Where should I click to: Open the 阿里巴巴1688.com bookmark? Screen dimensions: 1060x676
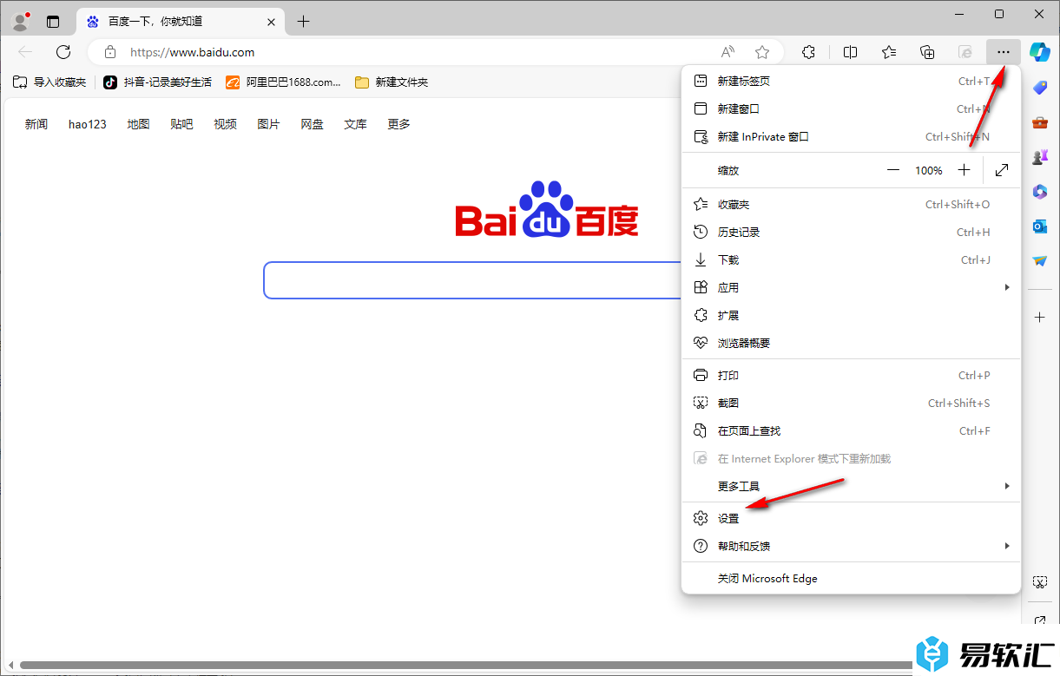pos(283,82)
